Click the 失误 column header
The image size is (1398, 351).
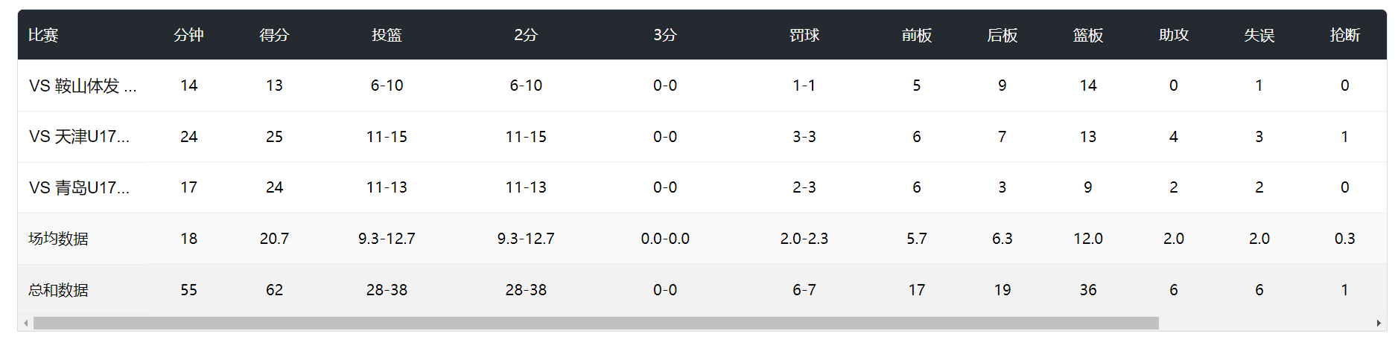point(1259,35)
